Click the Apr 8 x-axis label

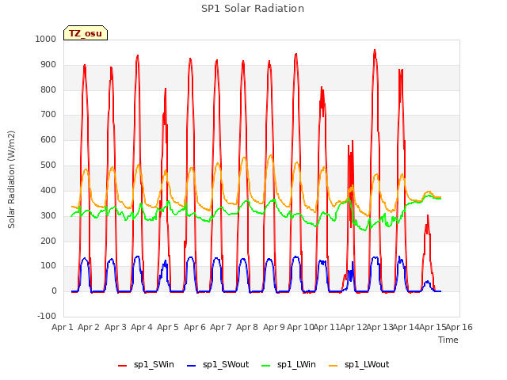(x=247, y=327)
